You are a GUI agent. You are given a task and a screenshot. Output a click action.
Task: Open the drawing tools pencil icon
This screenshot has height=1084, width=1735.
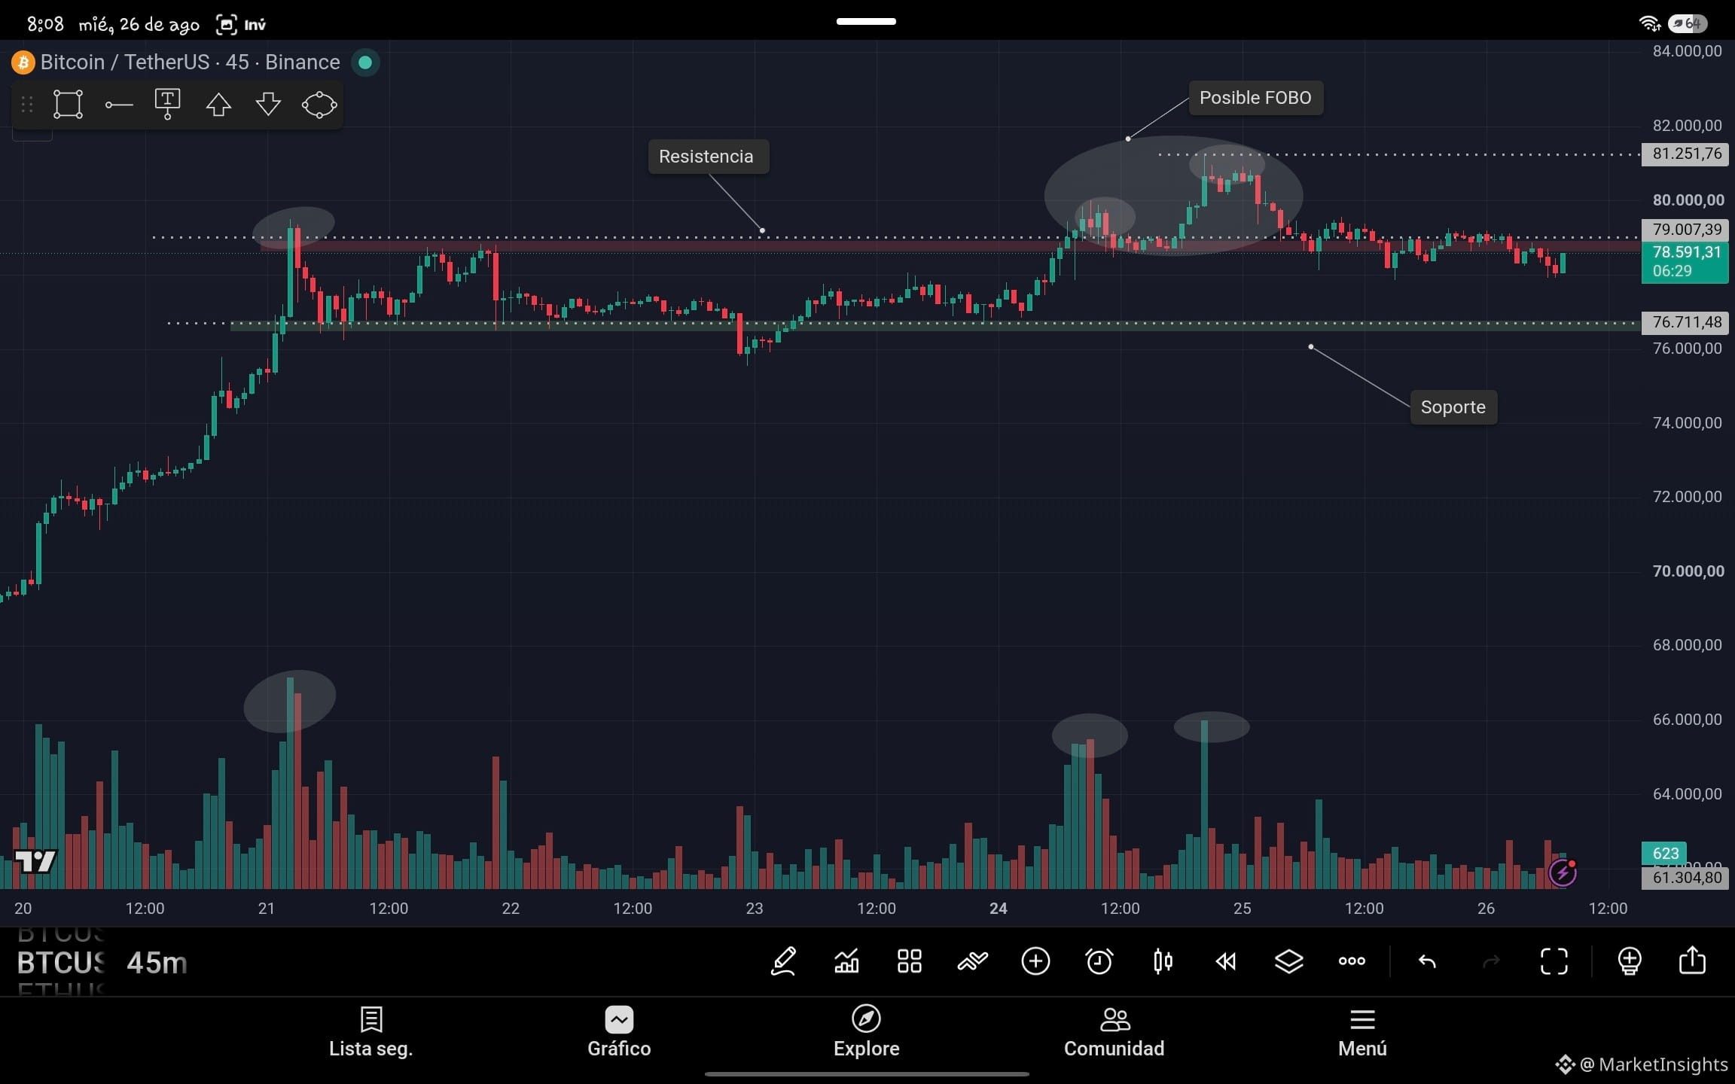coord(783,961)
